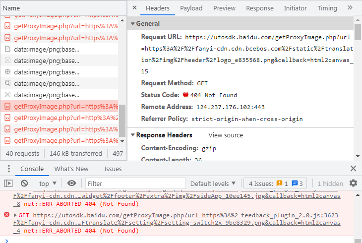The image size is (362, 243).
Task: Show more tabs with the double chevron
Action: coord(350,8)
